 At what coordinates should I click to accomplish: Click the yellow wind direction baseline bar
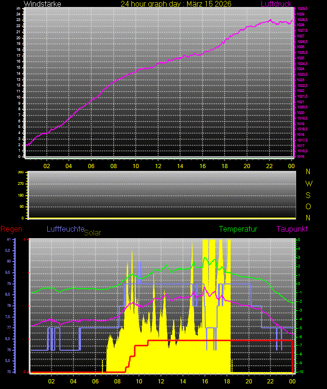[x=161, y=218]
